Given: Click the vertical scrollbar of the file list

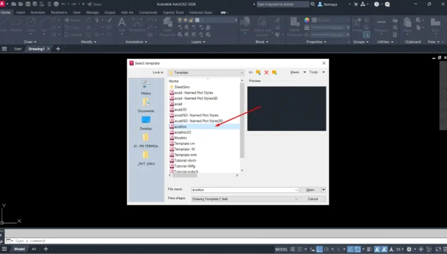Looking at the screenshot, I should tap(242, 120).
